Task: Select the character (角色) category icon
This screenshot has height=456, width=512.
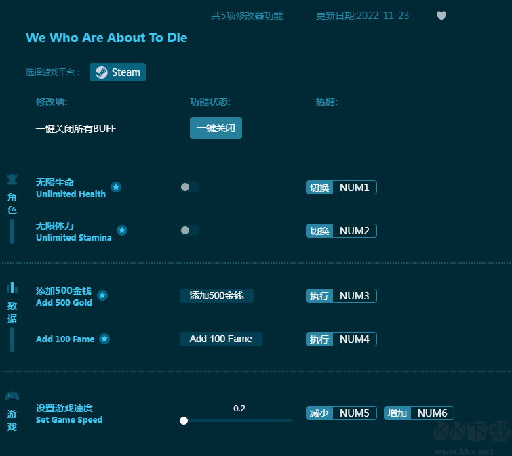Action: pyautogui.click(x=12, y=180)
